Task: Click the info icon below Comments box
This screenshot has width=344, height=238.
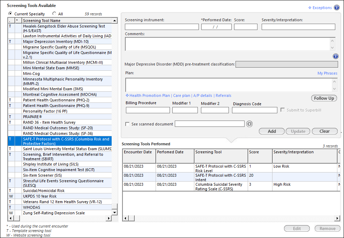Action: 335,56
